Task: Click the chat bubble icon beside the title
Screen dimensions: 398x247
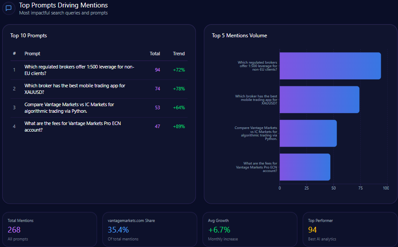Action: pyautogui.click(x=8, y=8)
